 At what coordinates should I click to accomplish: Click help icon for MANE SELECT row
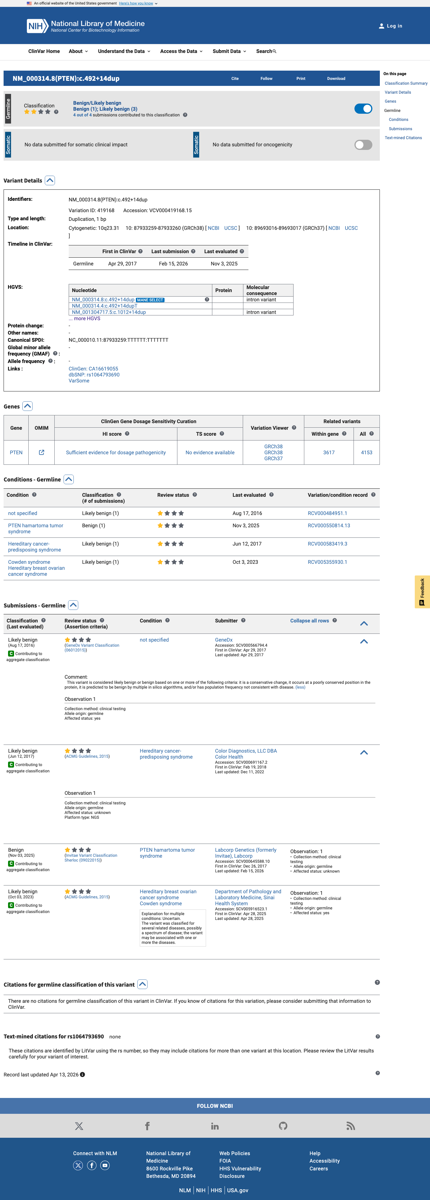(207, 300)
